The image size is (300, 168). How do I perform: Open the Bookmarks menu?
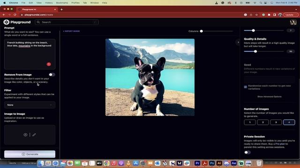62,3
